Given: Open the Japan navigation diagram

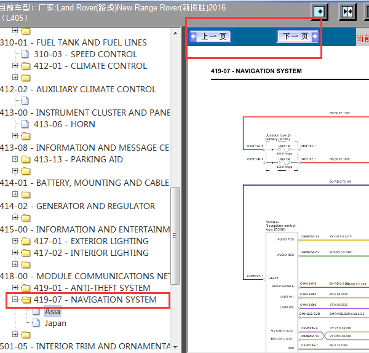Looking at the screenshot, I should click(x=55, y=323).
